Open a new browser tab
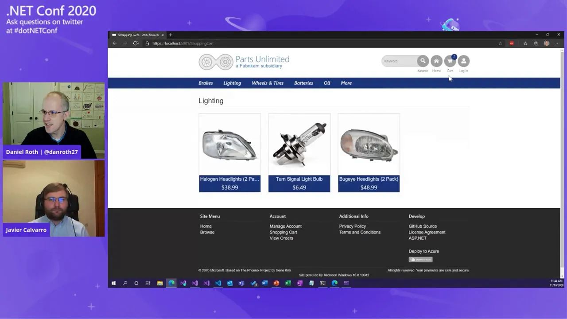This screenshot has height=319, width=567. [170, 35]
